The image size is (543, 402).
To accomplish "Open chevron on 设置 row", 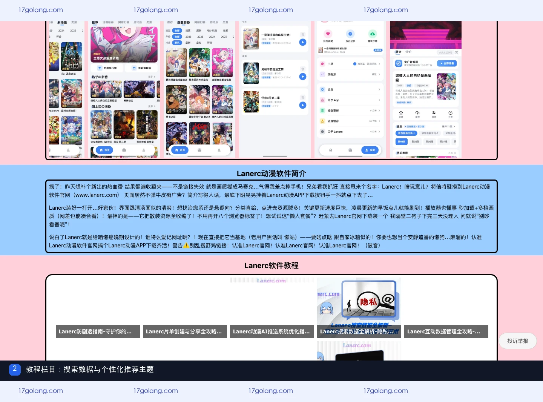I will 379,89.
